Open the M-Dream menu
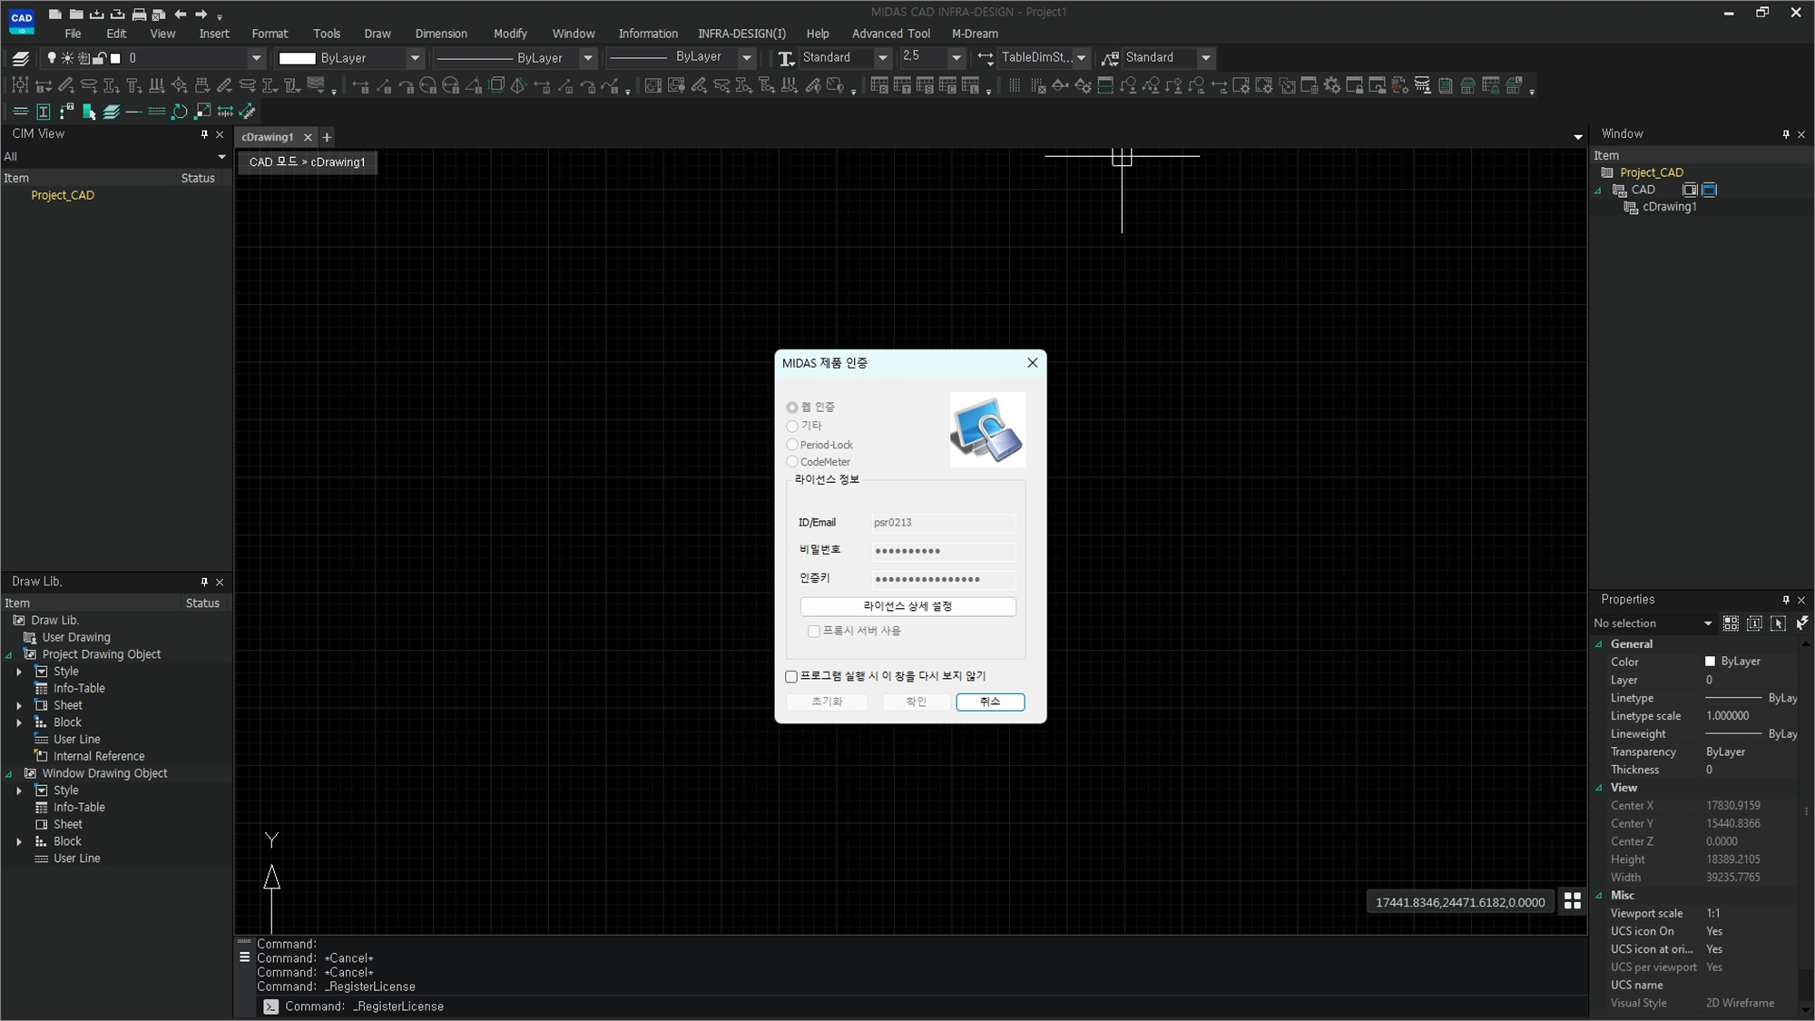The image size is (1815, 1021). click(x=975, y=34)
